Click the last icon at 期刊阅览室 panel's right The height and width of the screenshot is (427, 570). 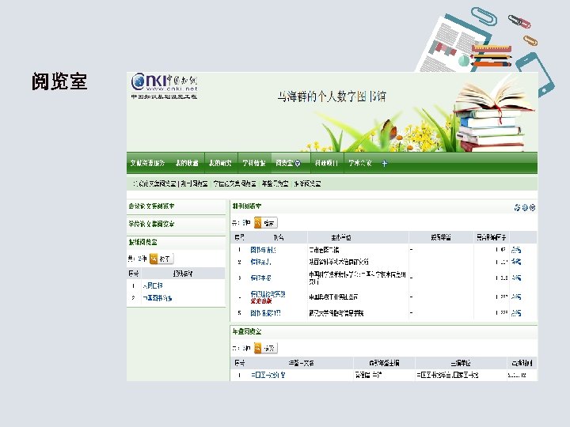[533, 207]
